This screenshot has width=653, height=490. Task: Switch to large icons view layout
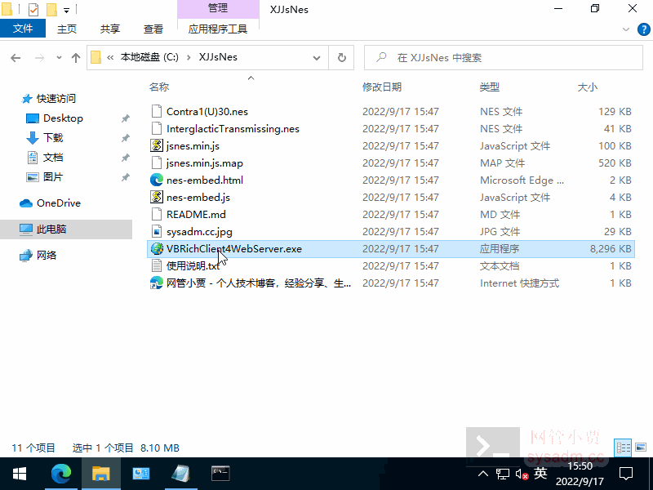(x=641, y=448)
